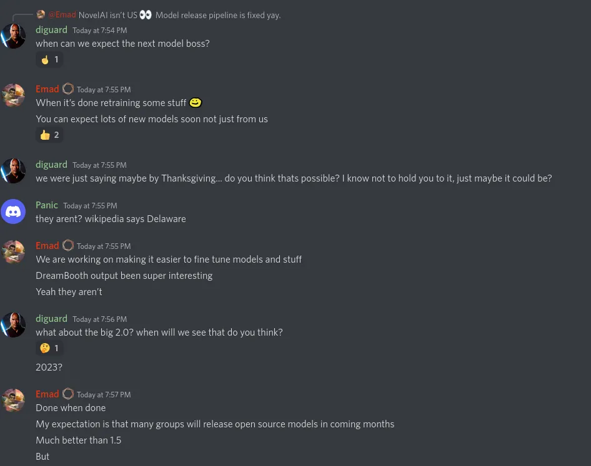Toggle the thinking-face reaction on diguard's 2.0 question
591x466 pixels.
(50, 347)
